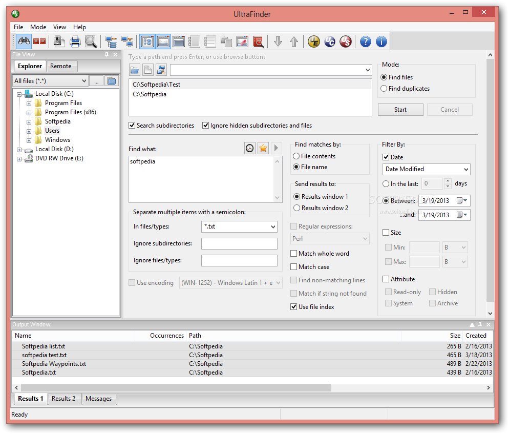Click the striped window layout toolbar icon
This screenshot has width=509, height=434.
coord(179,42)
